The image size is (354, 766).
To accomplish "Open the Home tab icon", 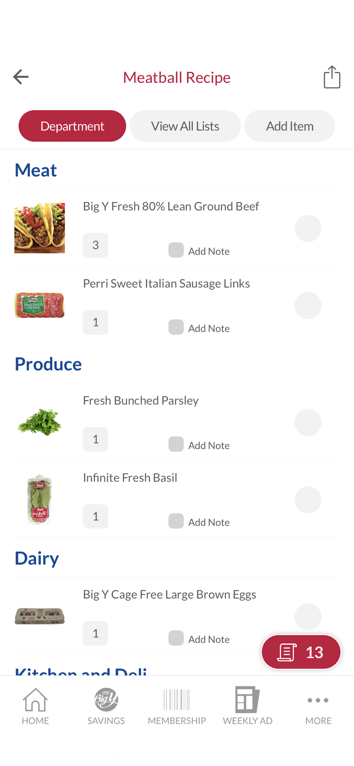I will [35, 705].
